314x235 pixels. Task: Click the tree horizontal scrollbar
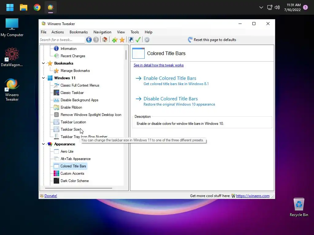click(x=78, y=188)
